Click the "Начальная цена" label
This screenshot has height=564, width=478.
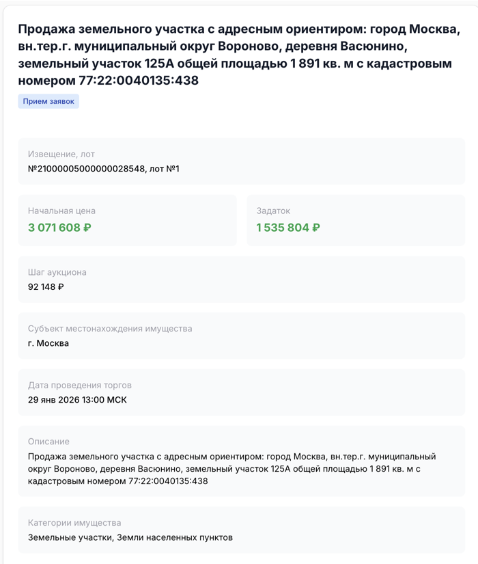[x=61, y=211]
